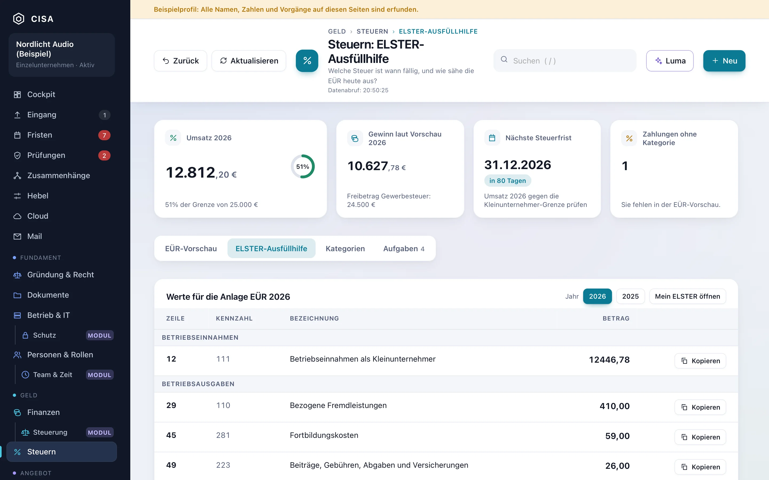
Task: Open Betrieb & IT section
Action: click(62, 315)
